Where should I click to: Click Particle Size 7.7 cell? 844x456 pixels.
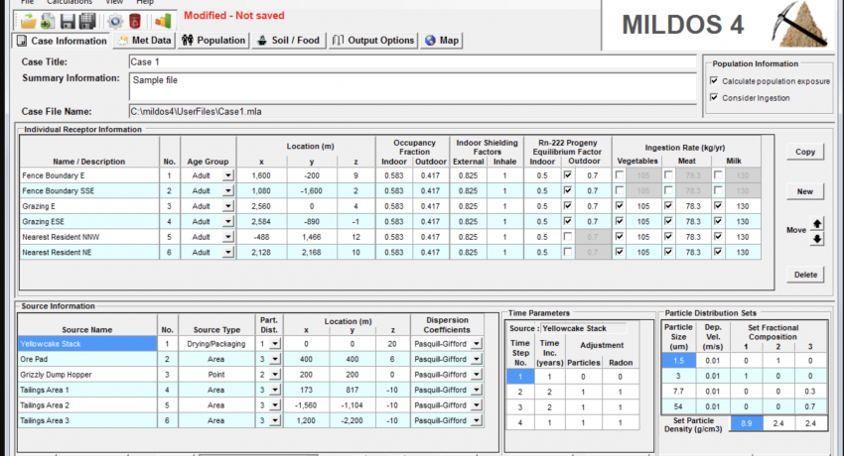[679, 391]
